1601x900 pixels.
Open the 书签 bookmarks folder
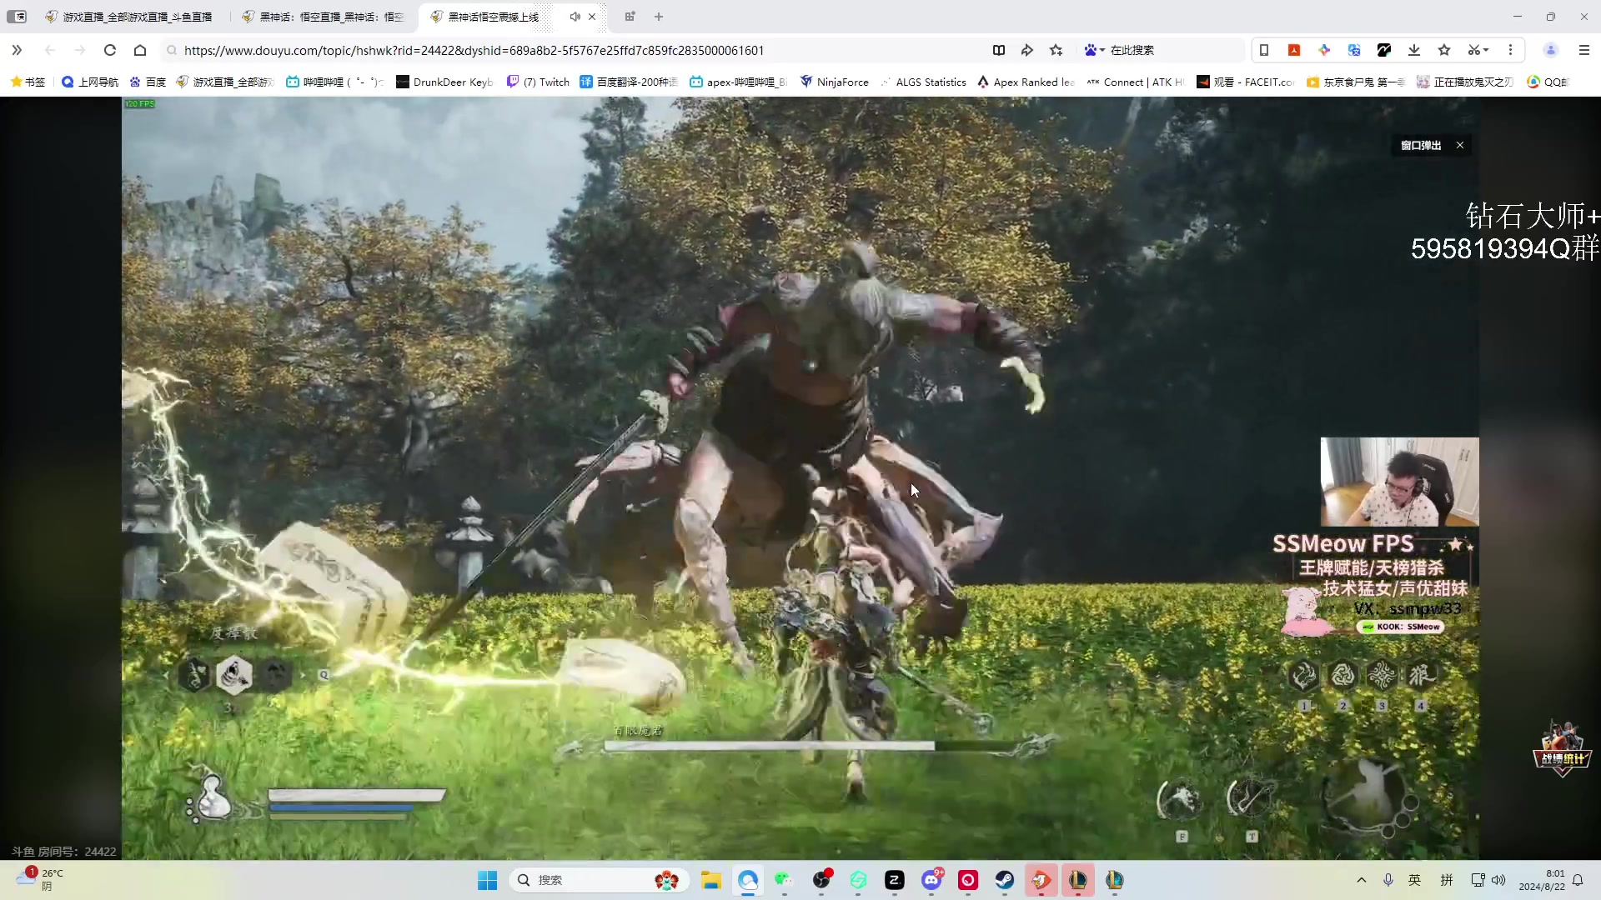28,82
